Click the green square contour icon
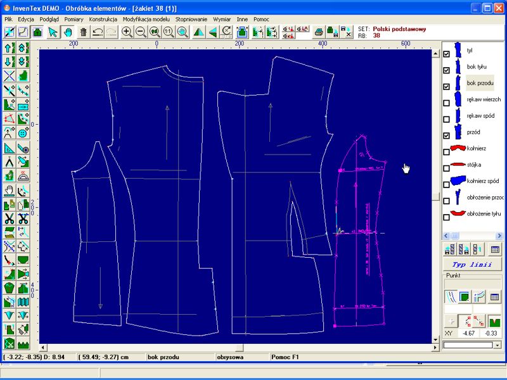 [465, 296]
